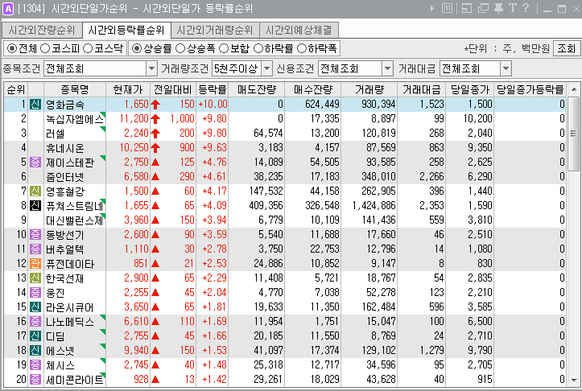Click the 신 badge next to 한국선재
Image resolution: width=582 pixels, height=391 pixels.
(x=35, y=278)
